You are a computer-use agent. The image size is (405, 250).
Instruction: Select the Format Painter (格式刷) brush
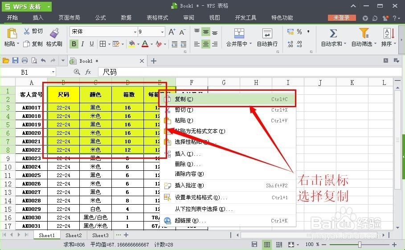click(x=54, y=33)
